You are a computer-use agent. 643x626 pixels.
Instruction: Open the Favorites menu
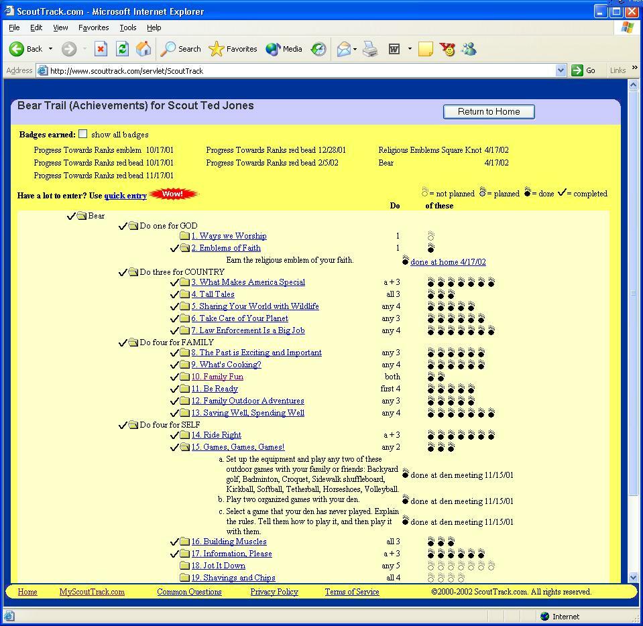pos(93,27)
